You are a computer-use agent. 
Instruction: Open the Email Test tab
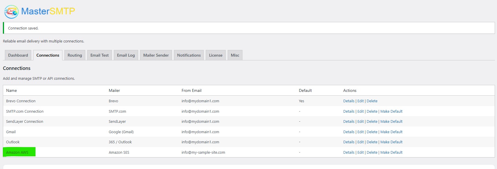pyautogui.click(x=99, y=55)
